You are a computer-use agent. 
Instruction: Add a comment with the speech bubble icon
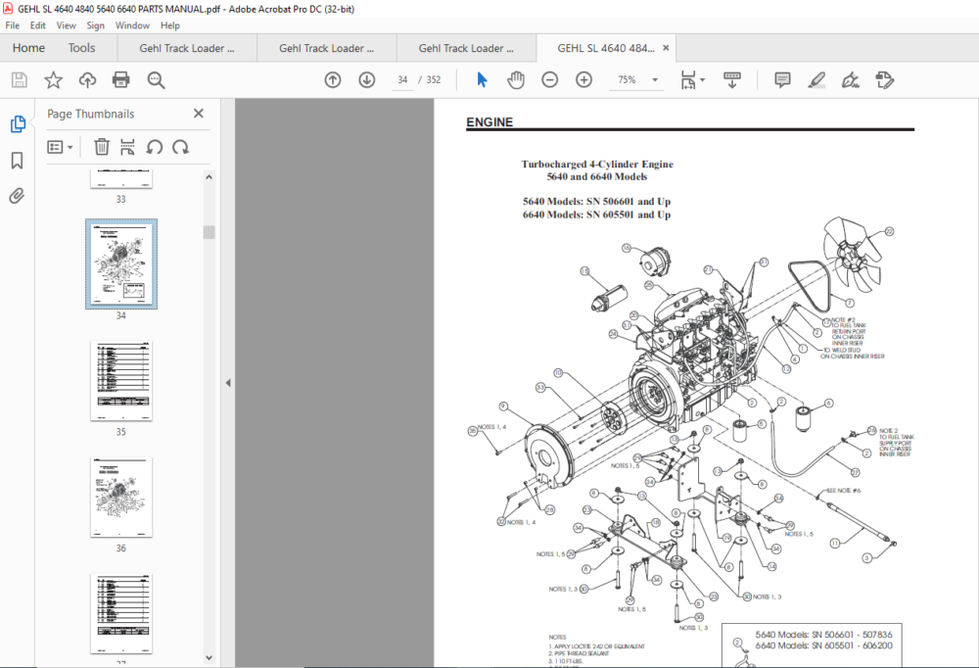tap(782, 80)
